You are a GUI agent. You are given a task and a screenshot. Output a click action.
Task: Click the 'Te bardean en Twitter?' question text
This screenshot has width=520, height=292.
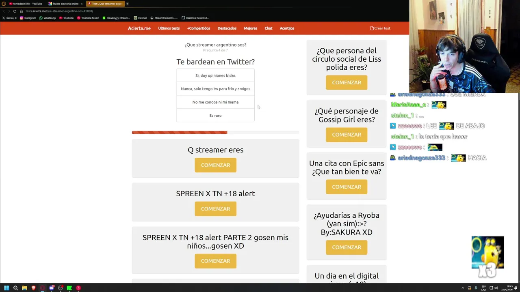215,62
